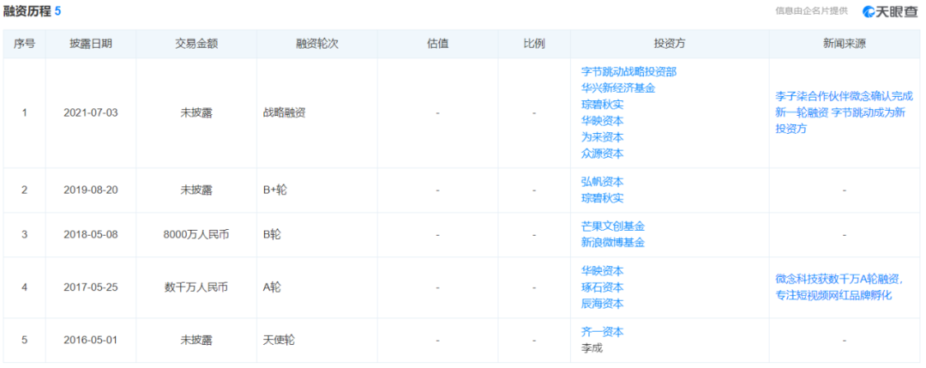Viewport: 926px width, 368px height.
Task: Click row number 1 in 序号 column
Action: pos(24,113)
